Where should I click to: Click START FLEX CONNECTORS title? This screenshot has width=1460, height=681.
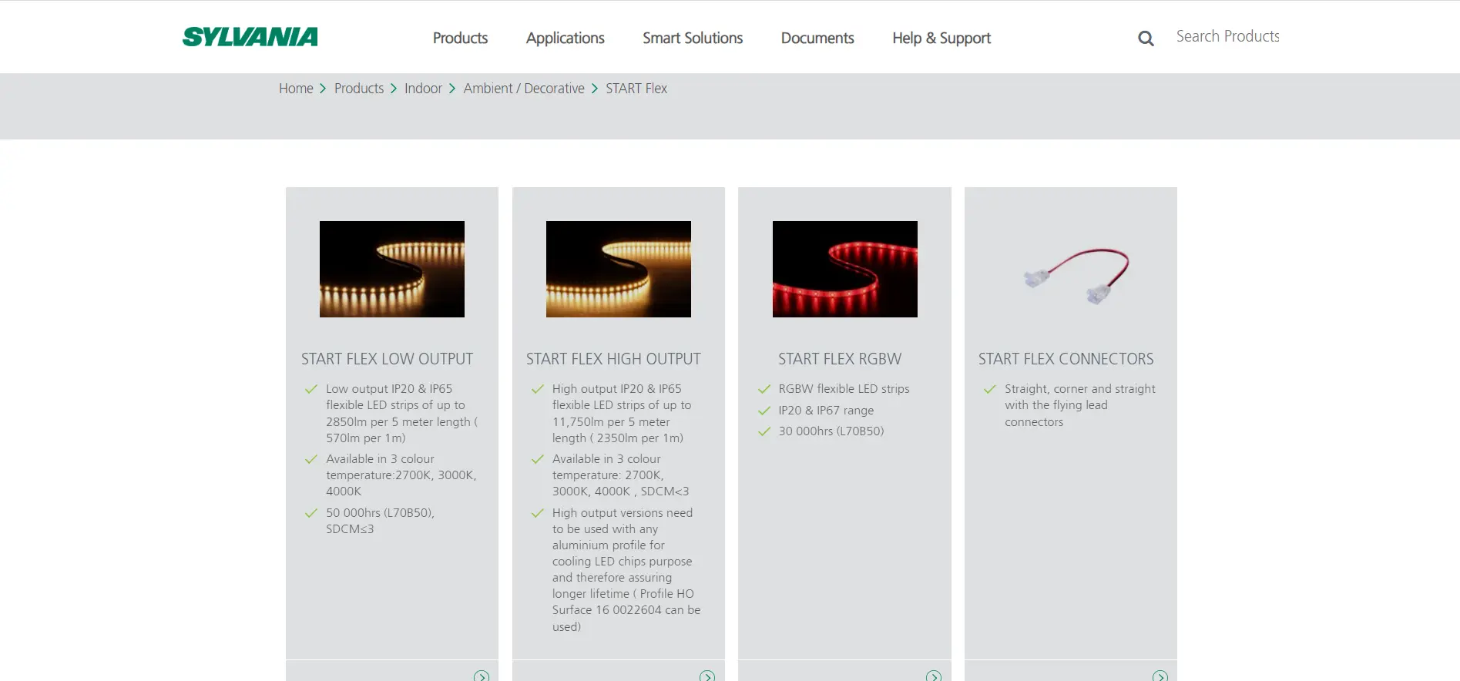[1066, 359]
